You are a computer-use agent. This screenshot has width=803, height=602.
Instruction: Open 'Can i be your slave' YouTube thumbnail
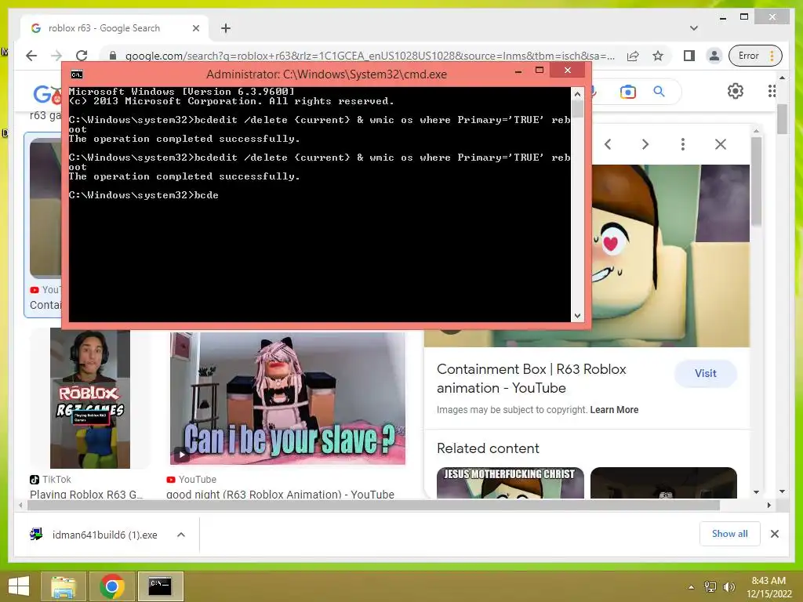287,398
